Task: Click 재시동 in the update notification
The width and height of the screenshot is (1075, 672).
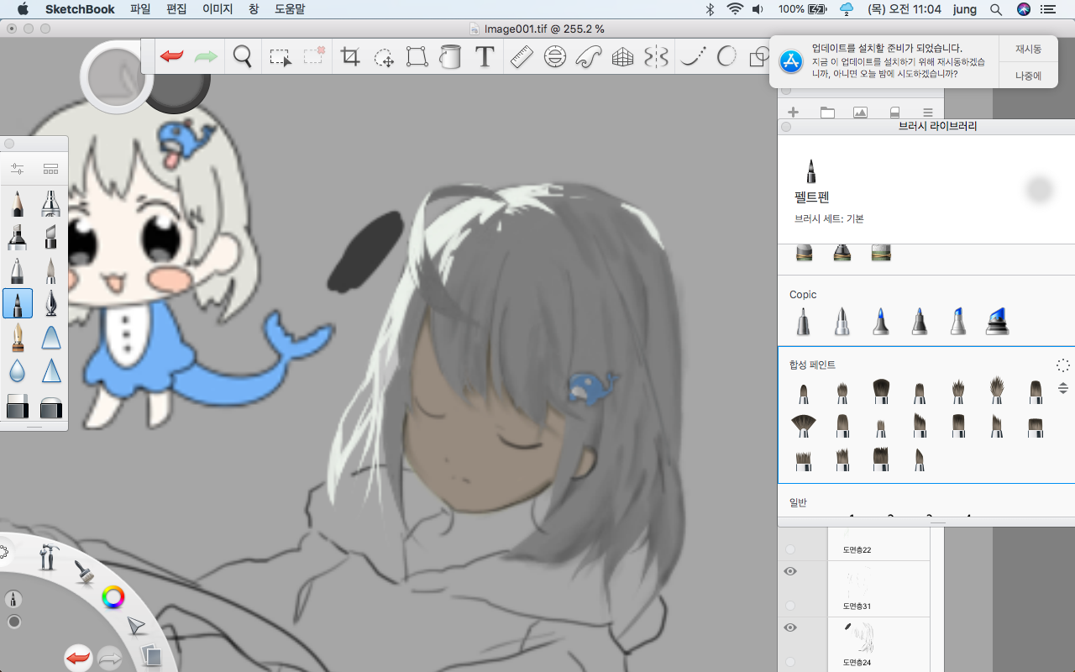Action: pos(1028,50)
